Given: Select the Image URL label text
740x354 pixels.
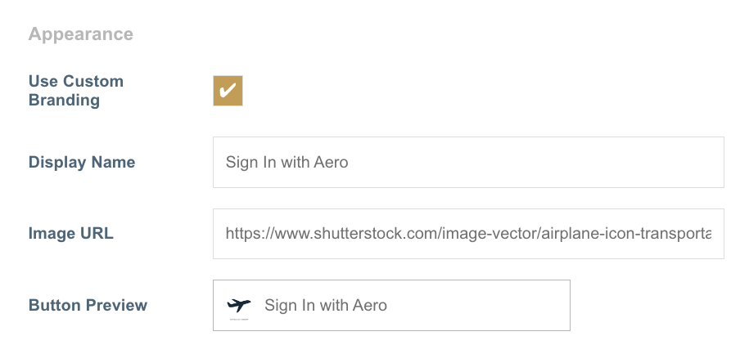Looking at the screenshot, I should pos(71,234).
